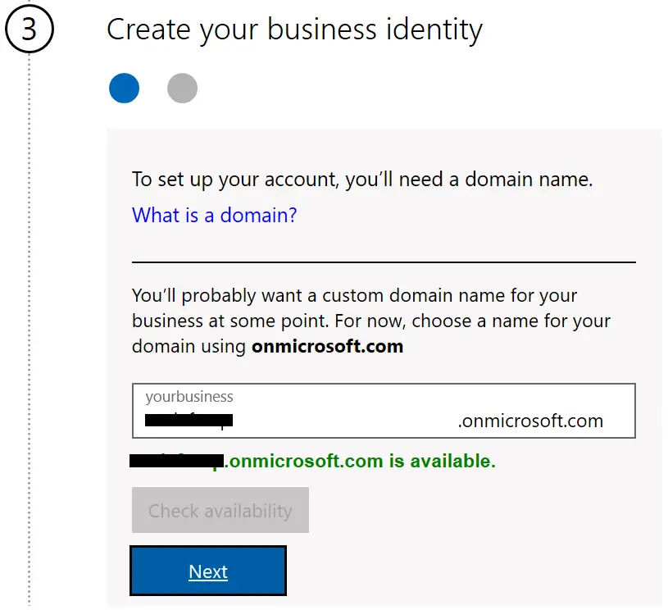Focus the yourbusiness domain name field
The height and width of the screenshot is (610, 668).
point(384,411)
